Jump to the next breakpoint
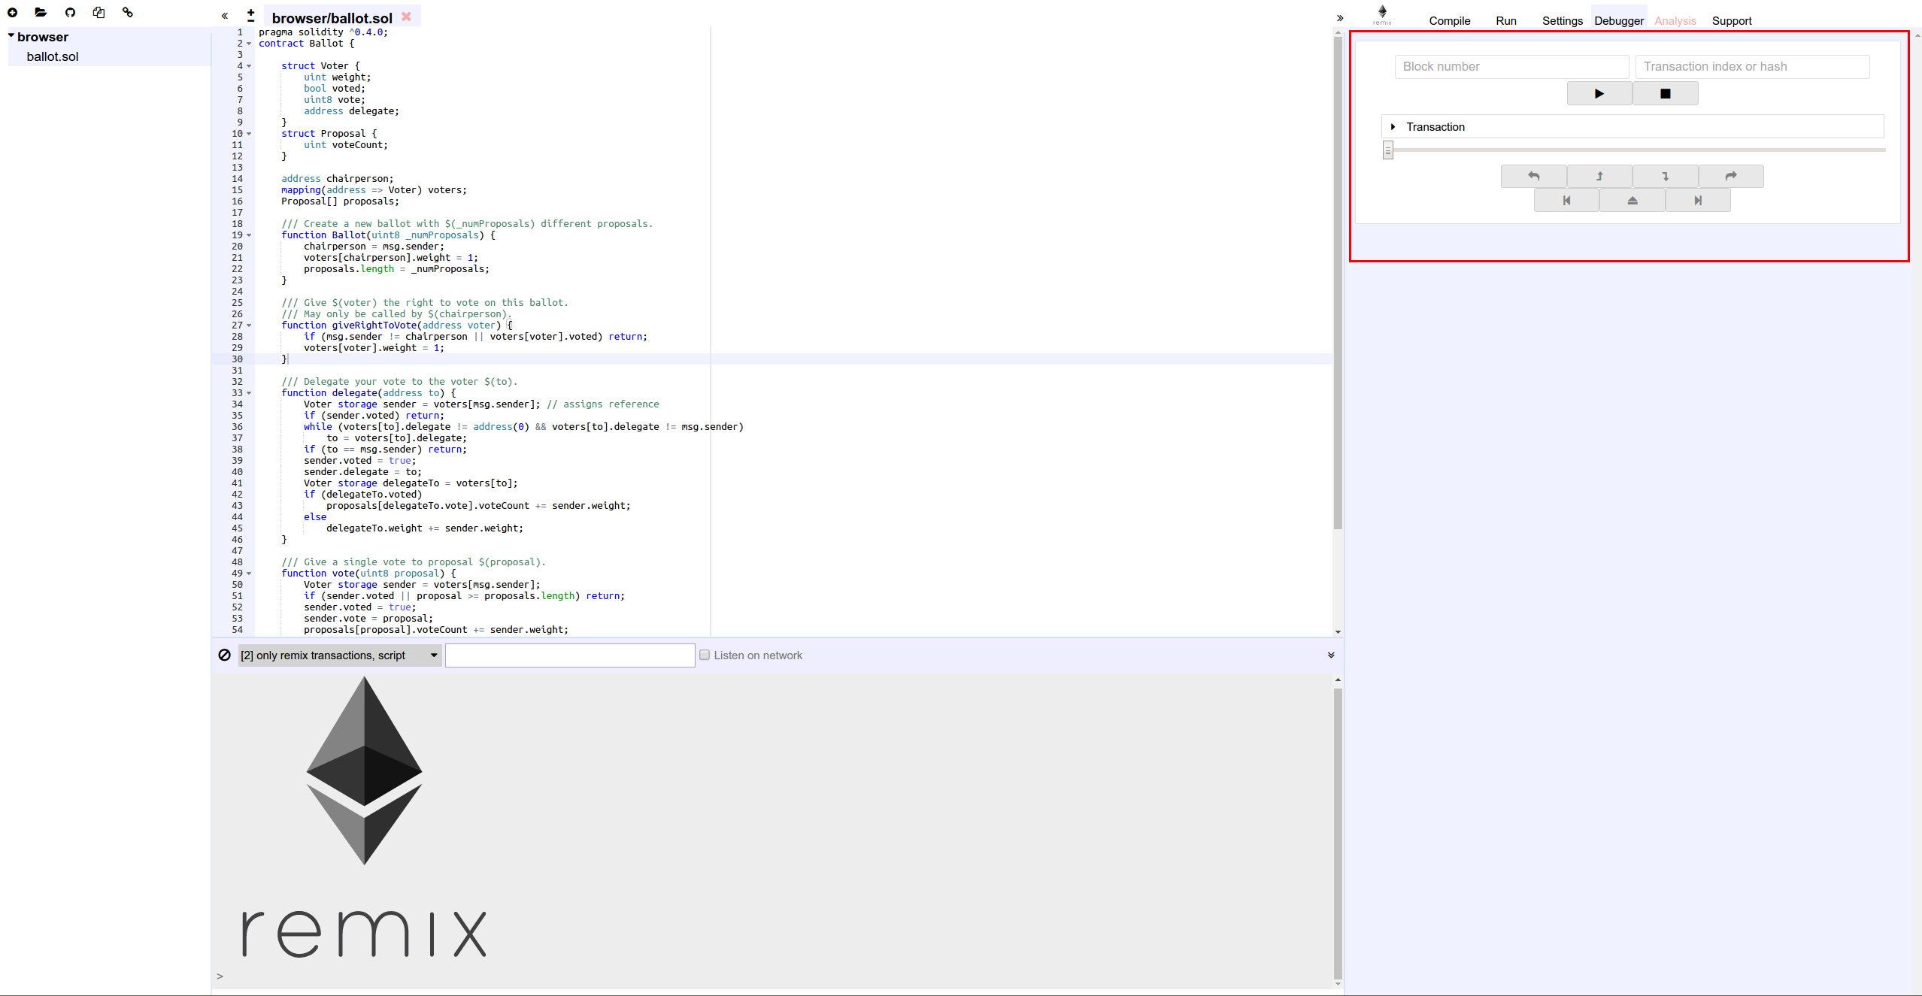The image size is (1922, 996). pyautogui.click(x=1698, y=201)
